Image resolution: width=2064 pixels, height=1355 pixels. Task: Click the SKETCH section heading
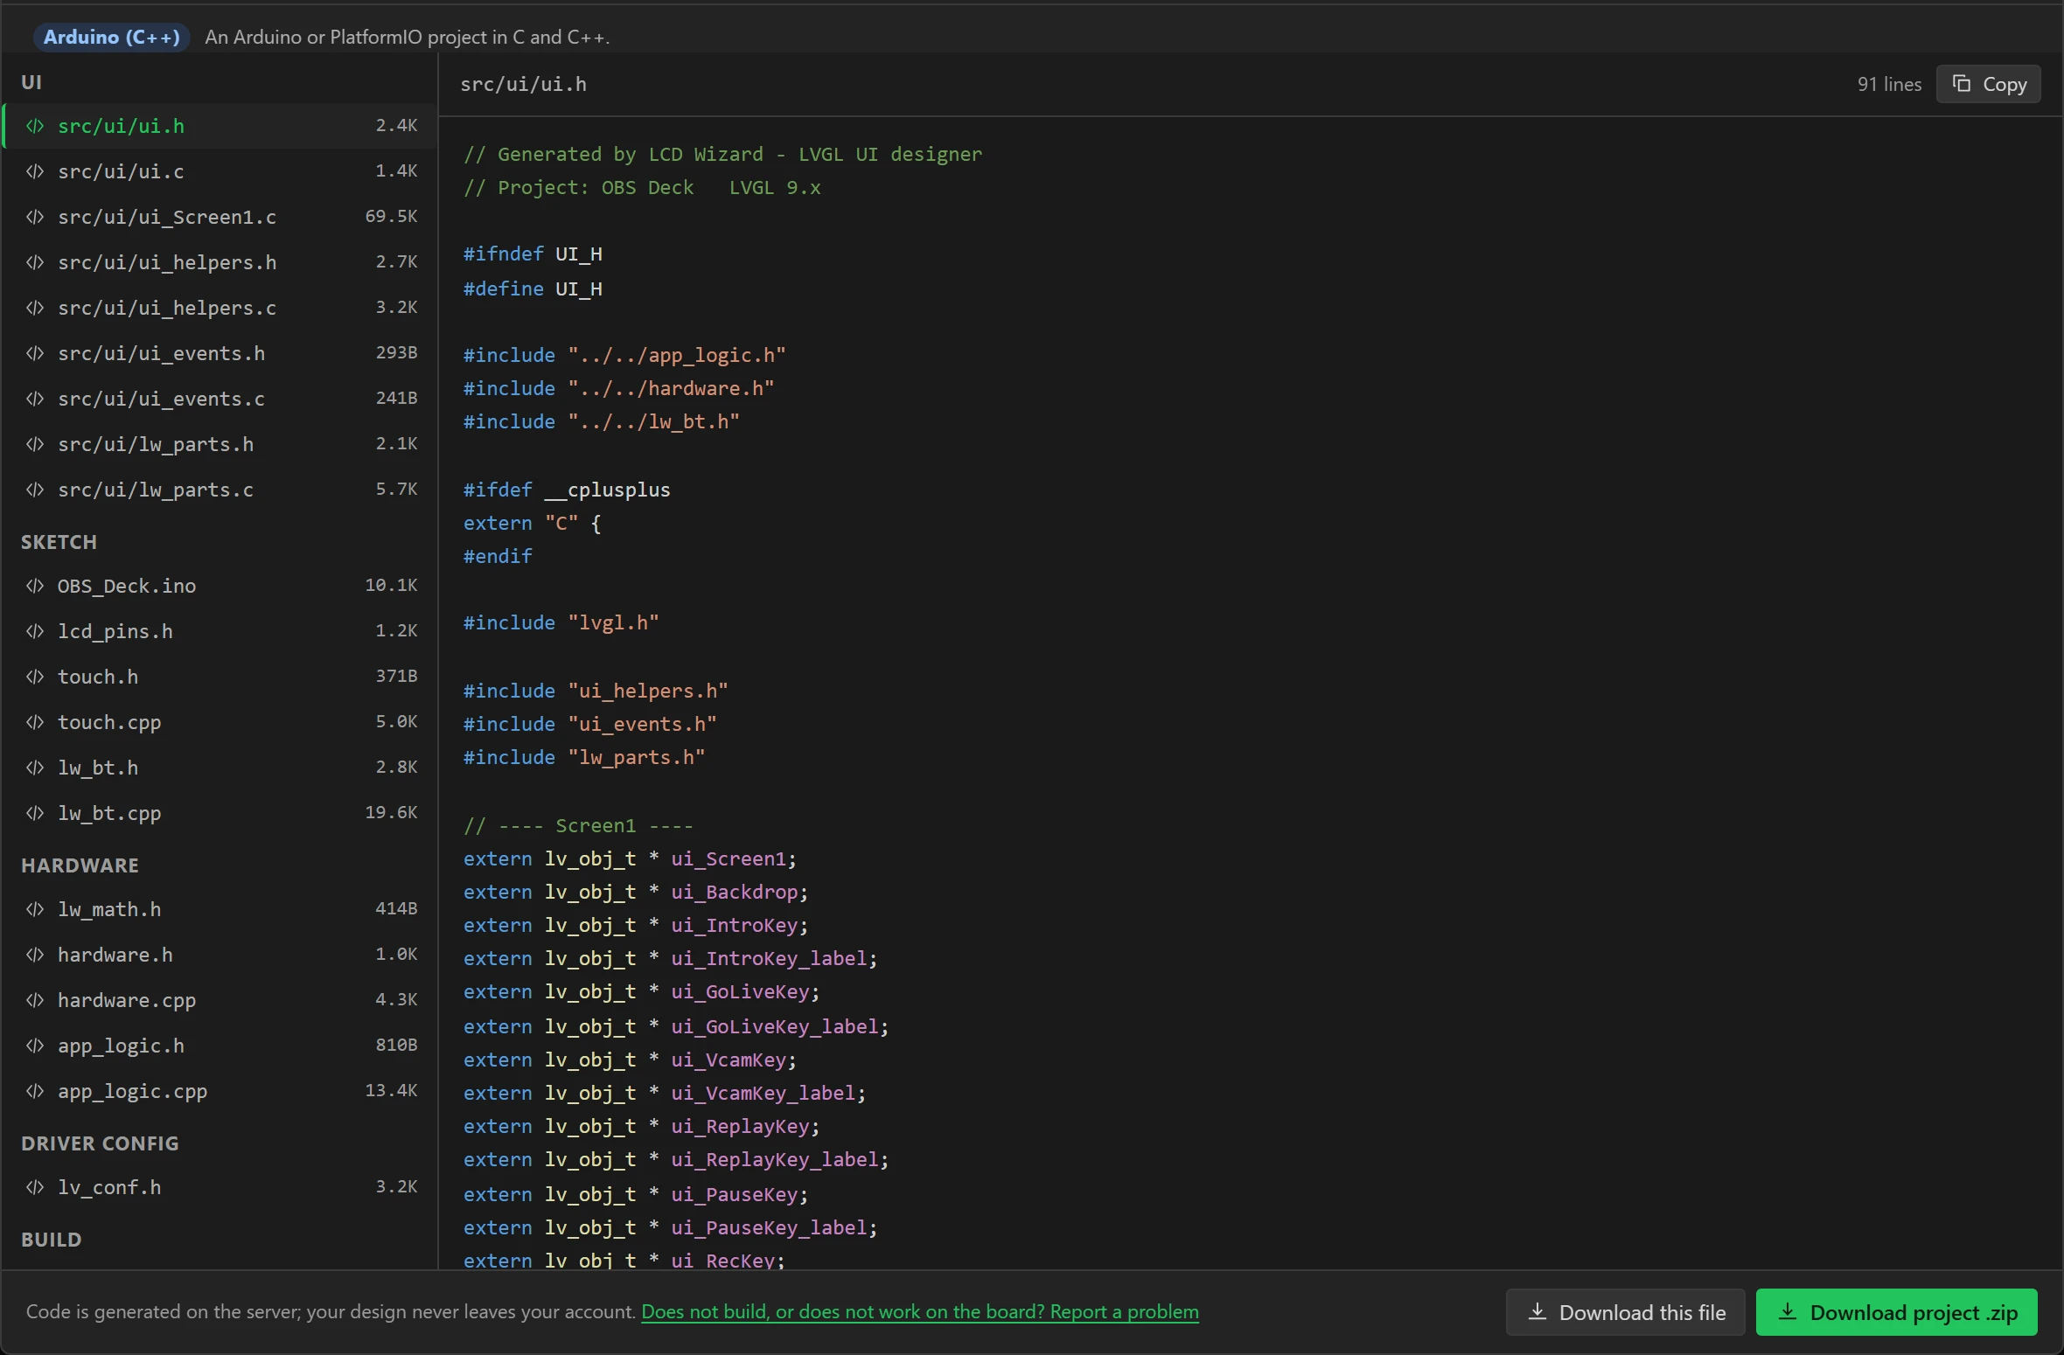[x=59, y=542]
